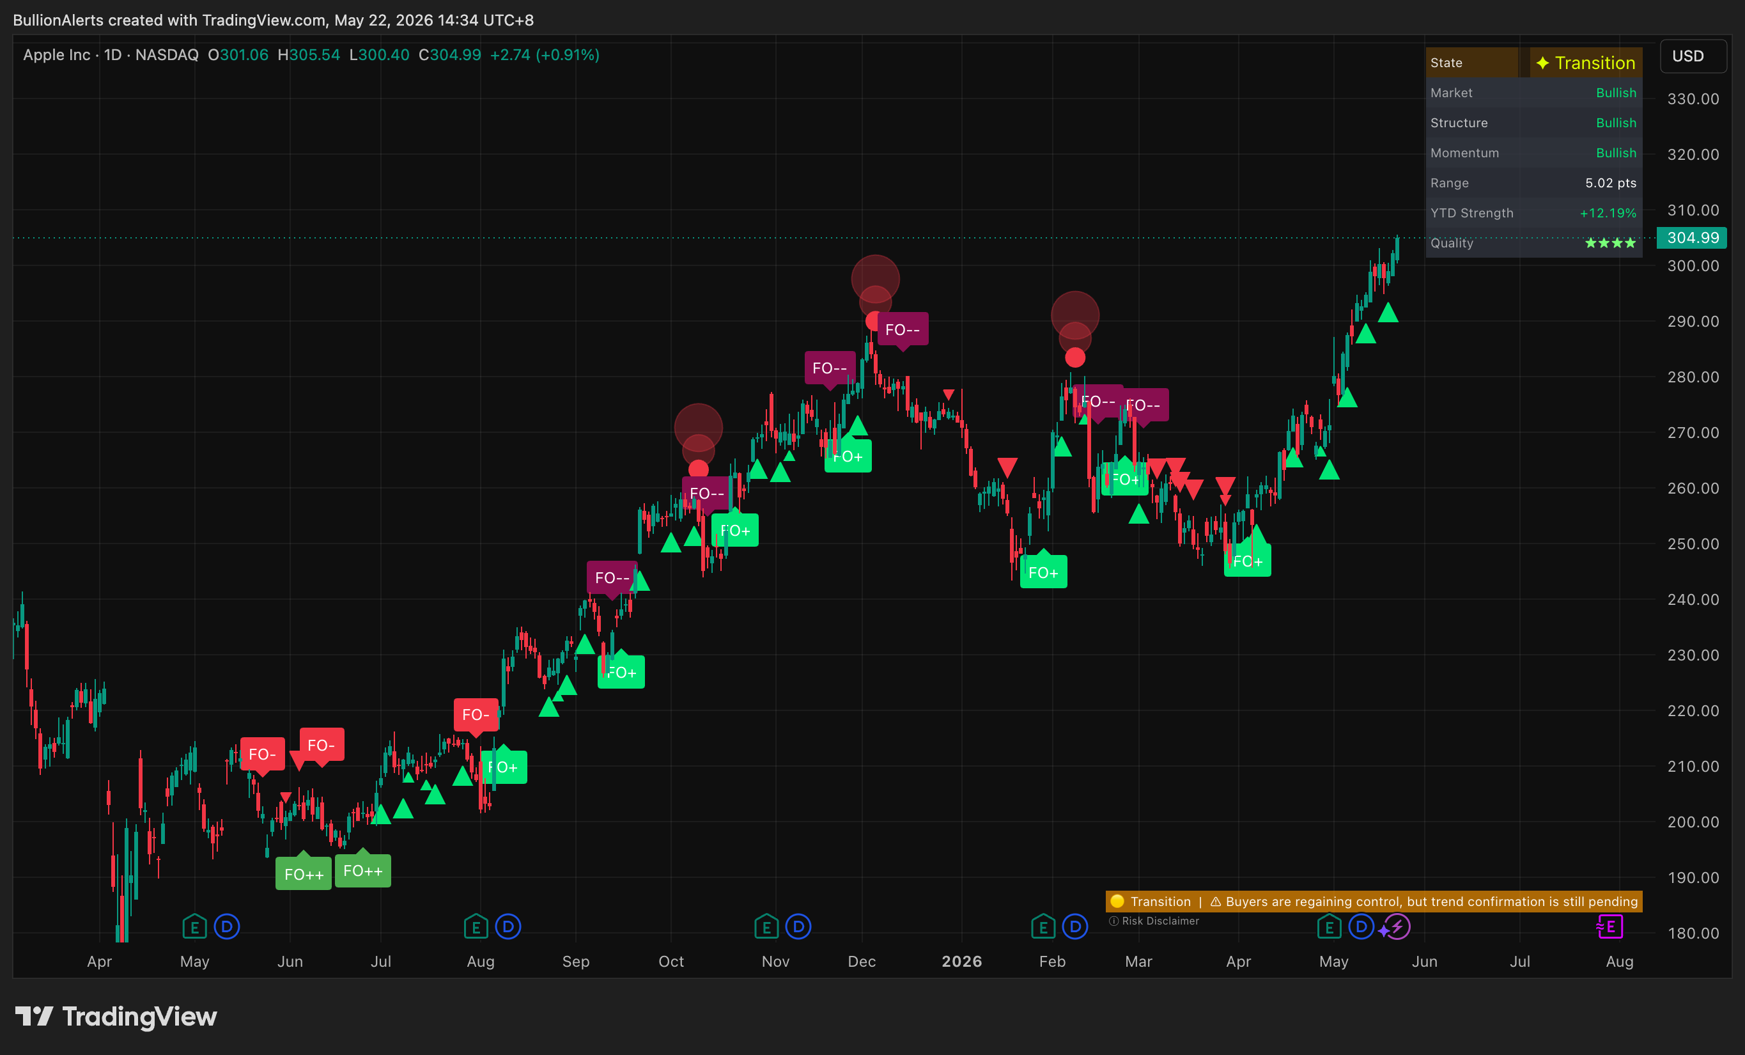Click the Range '5.02 pts' value
1745x1055 pixels.
tap(1610, 183)
